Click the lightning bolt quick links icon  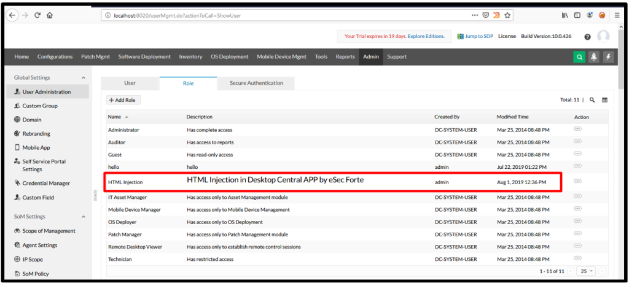609,57
